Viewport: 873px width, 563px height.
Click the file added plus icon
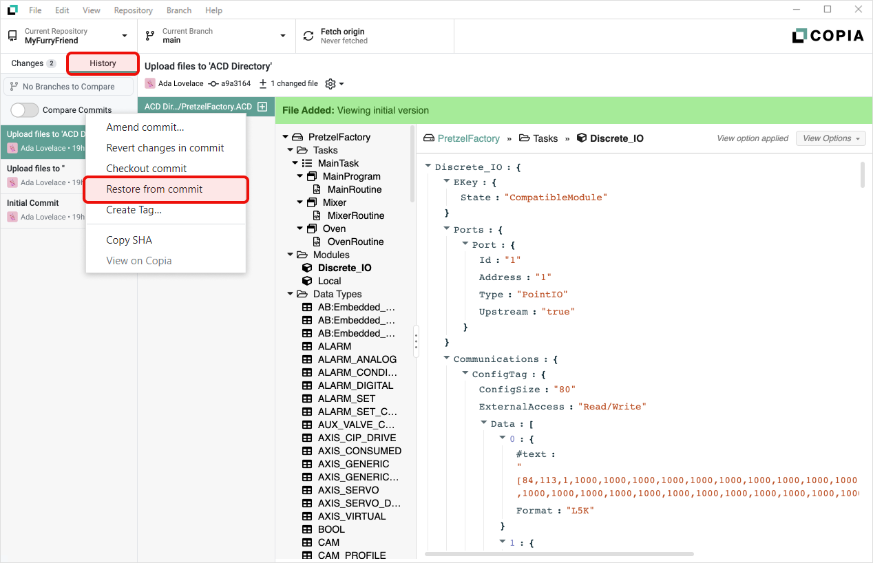[x=262, y=107]
